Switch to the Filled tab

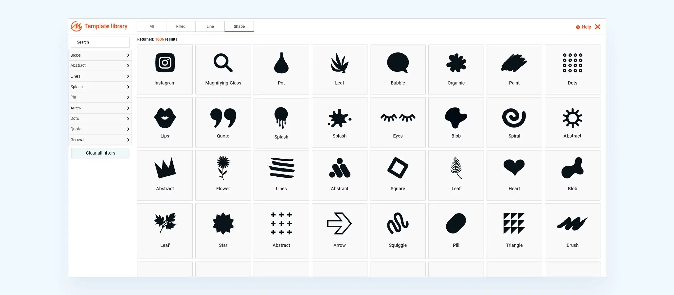point(181,26)
